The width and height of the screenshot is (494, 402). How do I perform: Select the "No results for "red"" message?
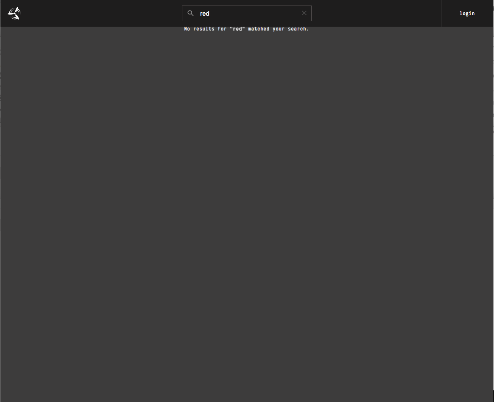pyautogui.click(x=246, y=29)
